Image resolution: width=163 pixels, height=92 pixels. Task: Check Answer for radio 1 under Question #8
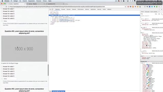2,66
